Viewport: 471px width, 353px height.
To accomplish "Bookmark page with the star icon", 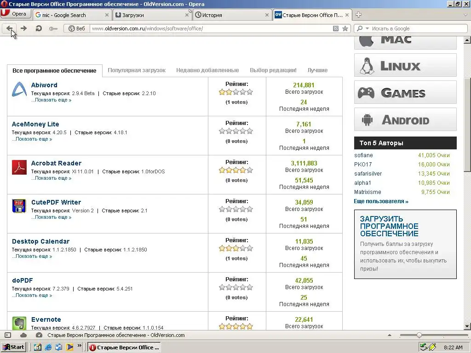I will point(345,28).
